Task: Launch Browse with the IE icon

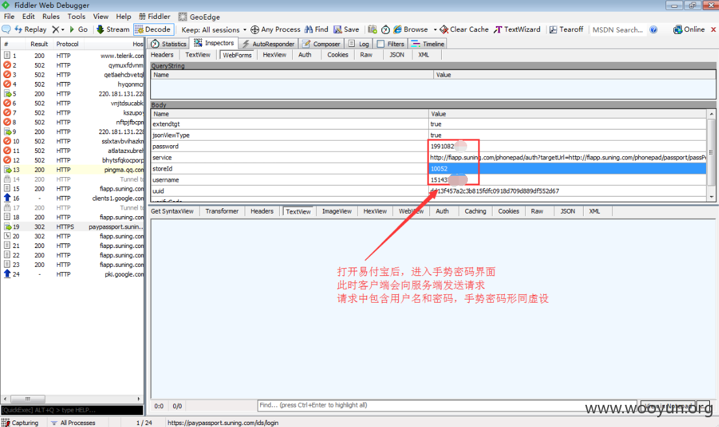Action: click(398, 29)
